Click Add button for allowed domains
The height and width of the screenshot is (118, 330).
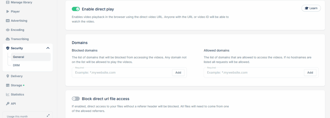click(x=310, y=72)
